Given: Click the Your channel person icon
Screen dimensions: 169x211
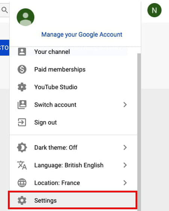Looking at the screenshot, I should [22, 52].
